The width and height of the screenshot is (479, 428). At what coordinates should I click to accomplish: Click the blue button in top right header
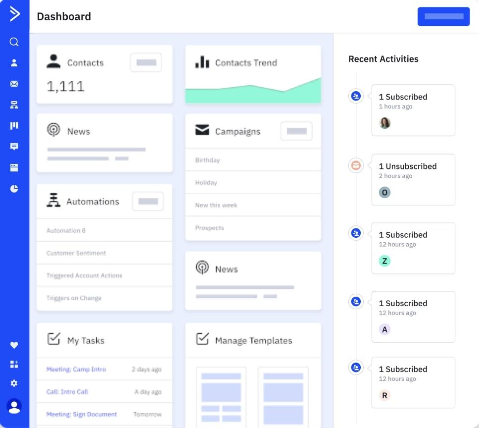click(x=443, y=16)
